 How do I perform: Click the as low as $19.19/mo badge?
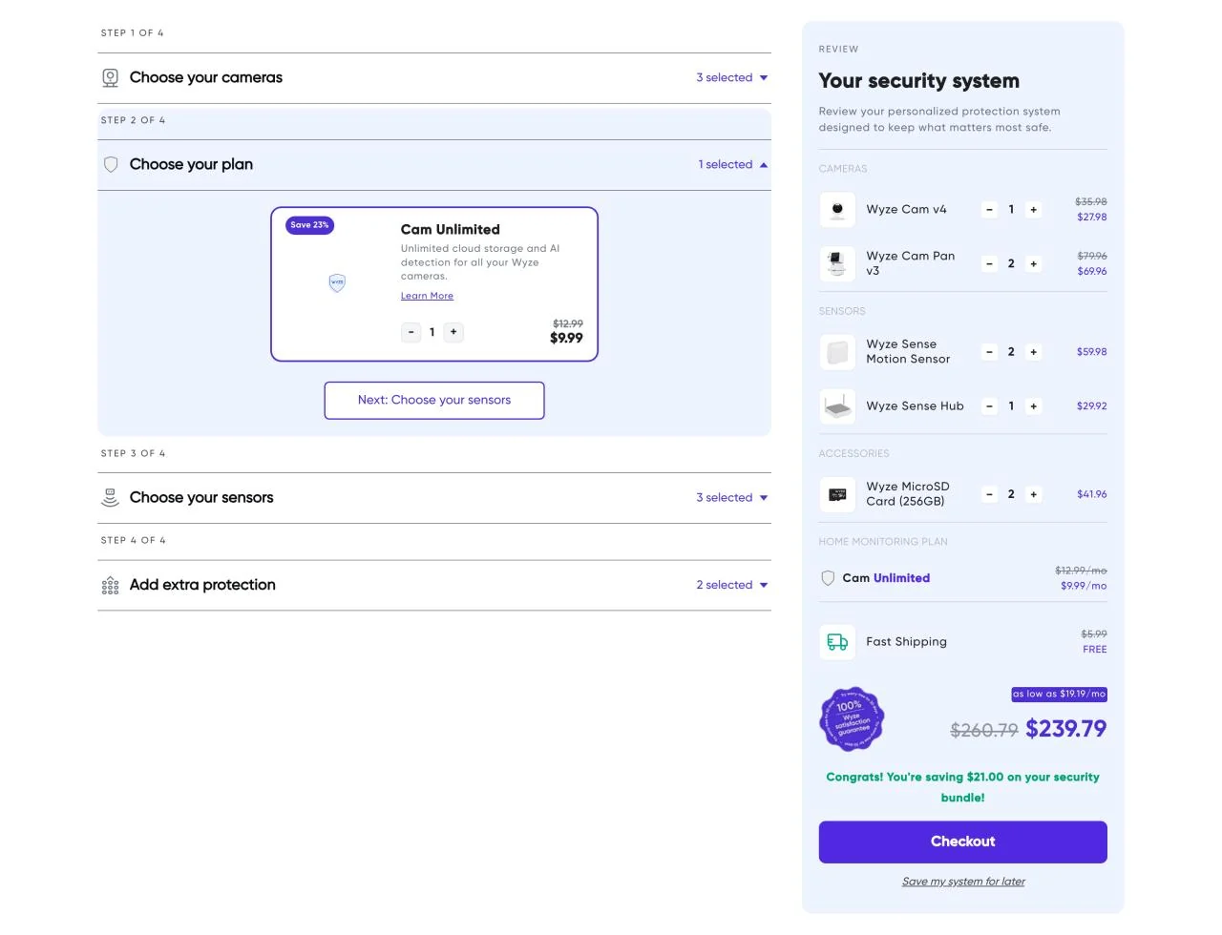[1059, 695]
